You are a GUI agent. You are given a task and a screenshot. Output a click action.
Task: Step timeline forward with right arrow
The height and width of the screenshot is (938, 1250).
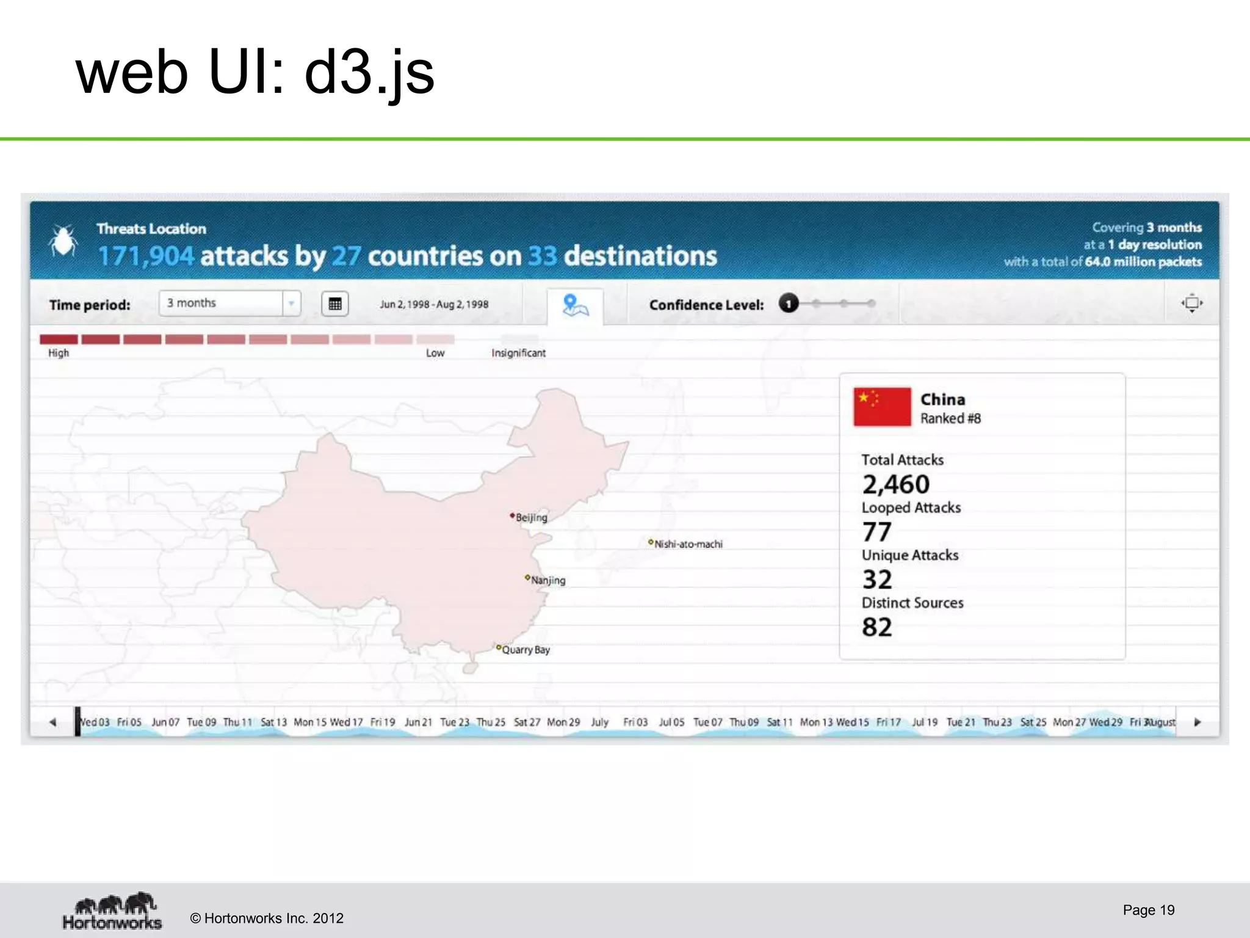[x=1198, y=722]
